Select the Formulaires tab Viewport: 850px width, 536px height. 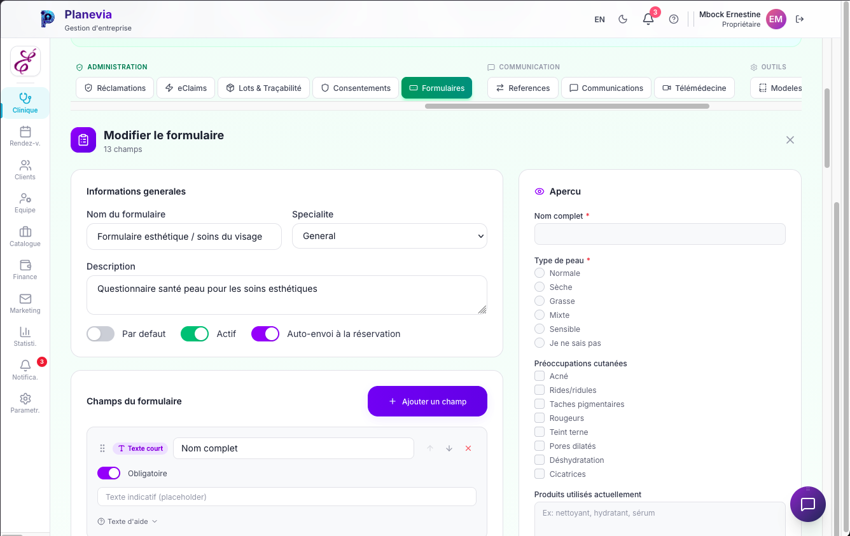(436, 88)
